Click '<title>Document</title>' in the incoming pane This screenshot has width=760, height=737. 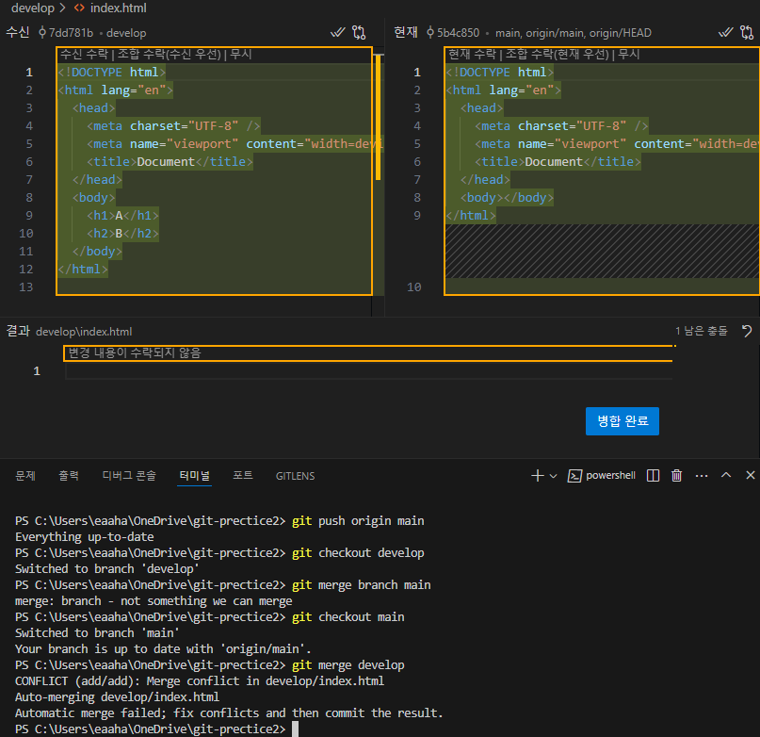(170, 161)
